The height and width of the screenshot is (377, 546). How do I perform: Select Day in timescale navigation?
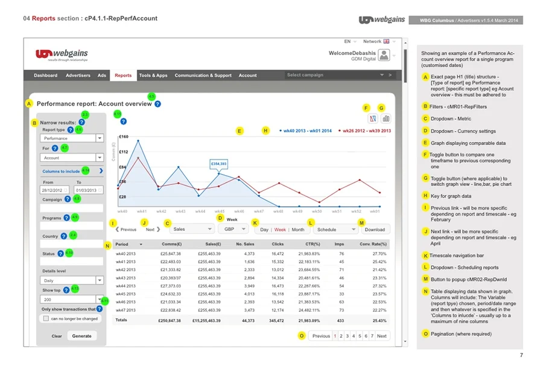click(x=264, y=230)
